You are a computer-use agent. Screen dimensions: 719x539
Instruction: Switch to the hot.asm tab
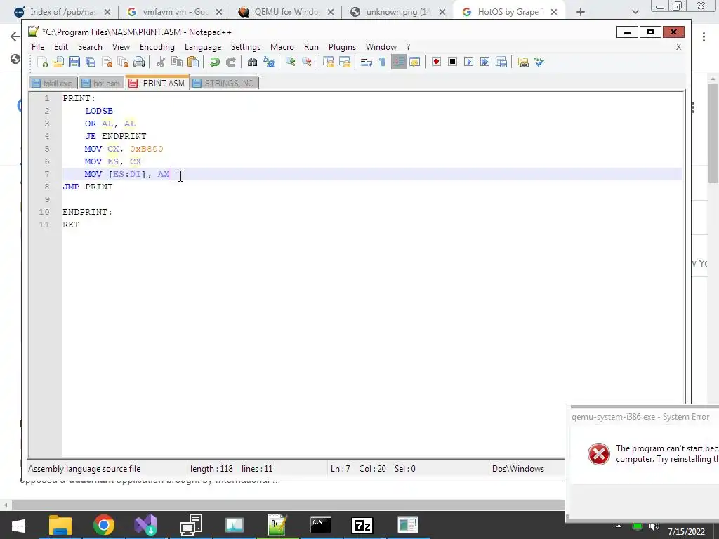(101, 83)
